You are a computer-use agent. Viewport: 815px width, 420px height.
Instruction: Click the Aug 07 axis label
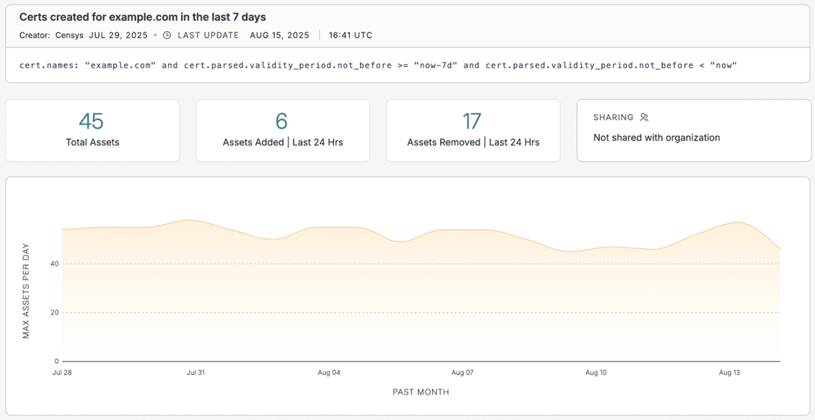coord(461,373)
